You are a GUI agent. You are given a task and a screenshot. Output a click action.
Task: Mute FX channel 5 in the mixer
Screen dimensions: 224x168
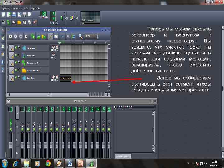click(45, 129)
